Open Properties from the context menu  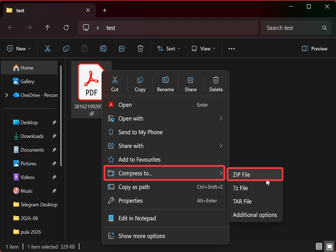165,201
